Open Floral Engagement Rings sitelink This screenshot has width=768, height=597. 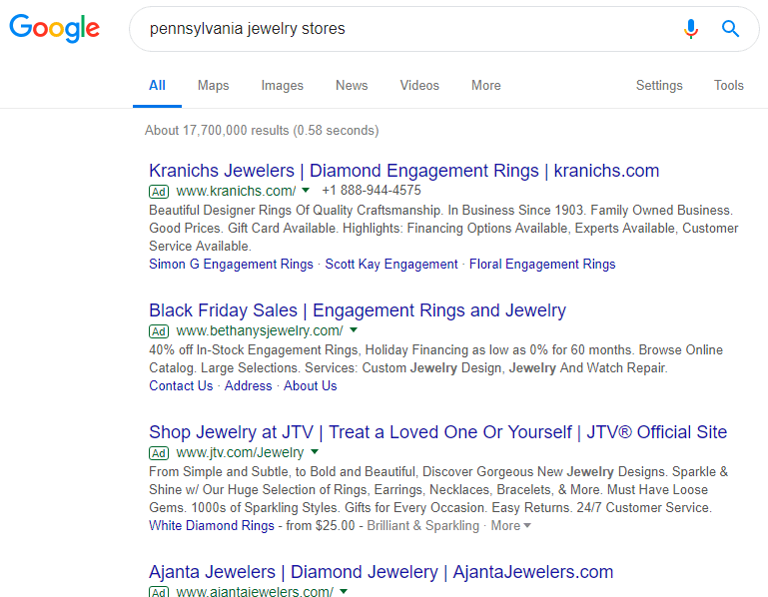(542, 264)
